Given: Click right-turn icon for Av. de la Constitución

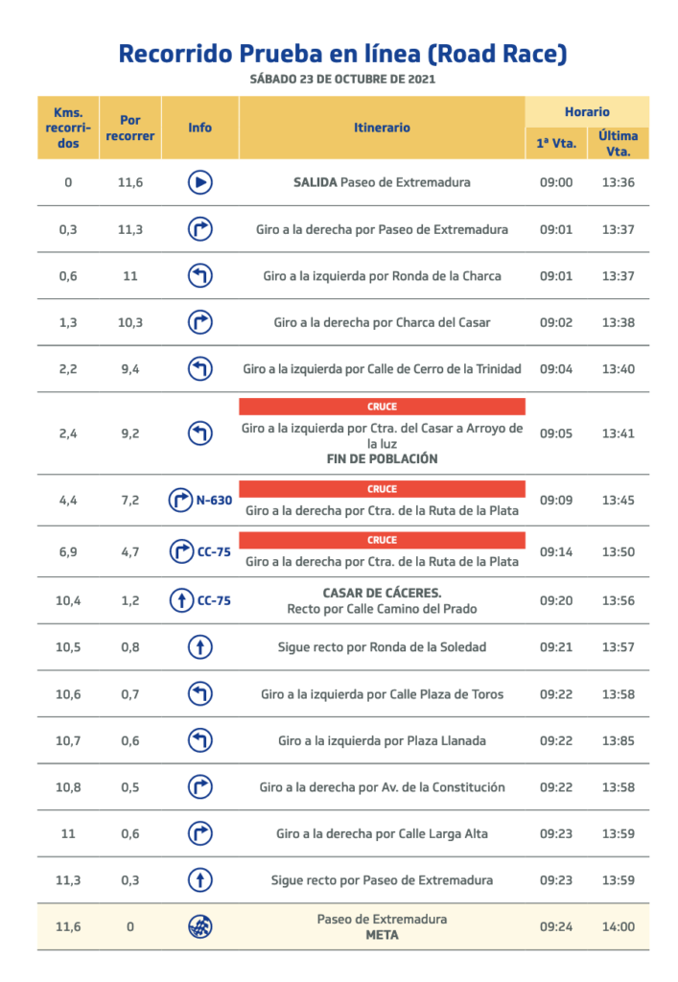Looking at the screenshot, I should 199,787.
